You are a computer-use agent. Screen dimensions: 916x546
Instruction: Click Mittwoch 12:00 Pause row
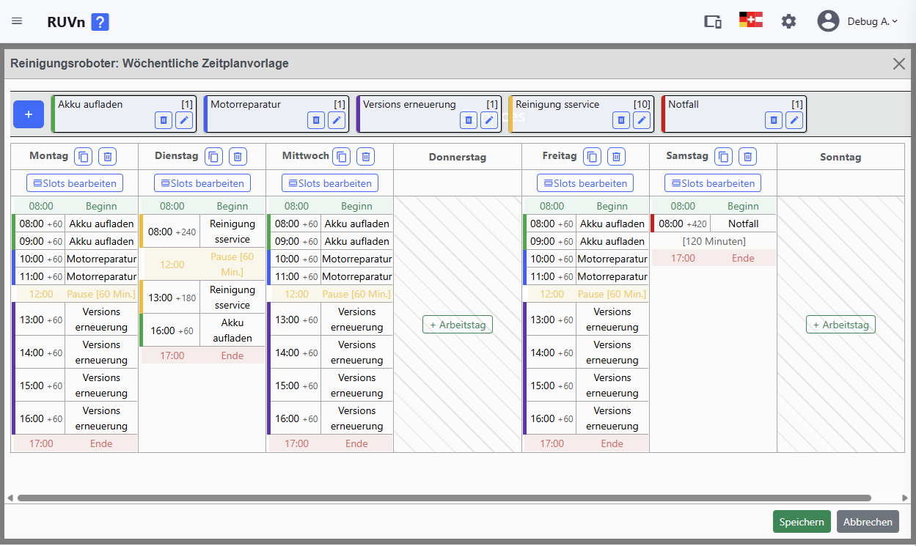[330, 294]
